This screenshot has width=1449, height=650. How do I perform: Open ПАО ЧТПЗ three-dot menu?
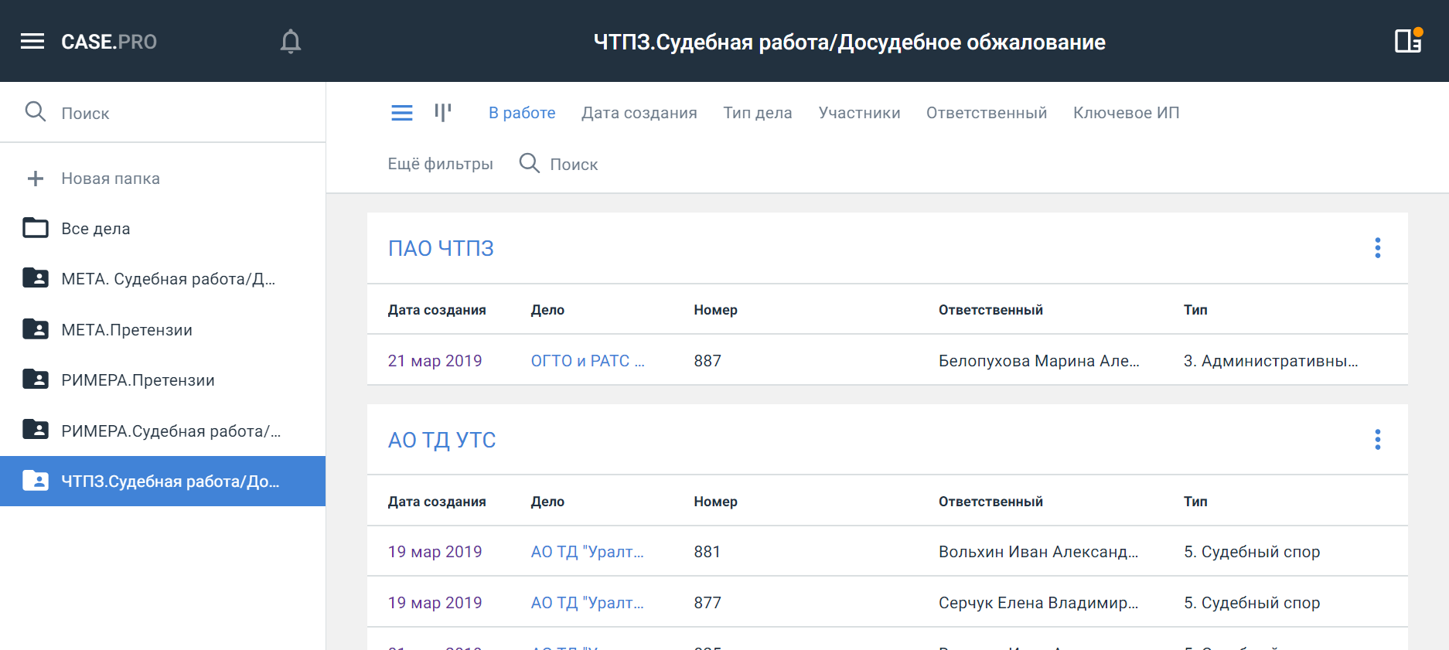(1378, 248)
